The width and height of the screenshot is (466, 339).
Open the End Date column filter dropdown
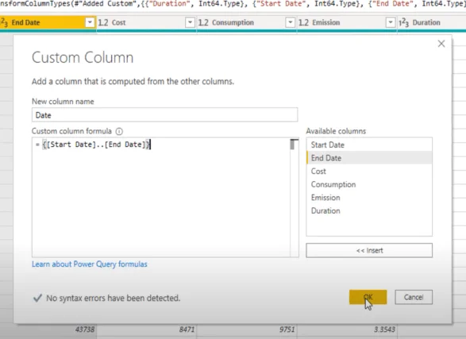90,22
